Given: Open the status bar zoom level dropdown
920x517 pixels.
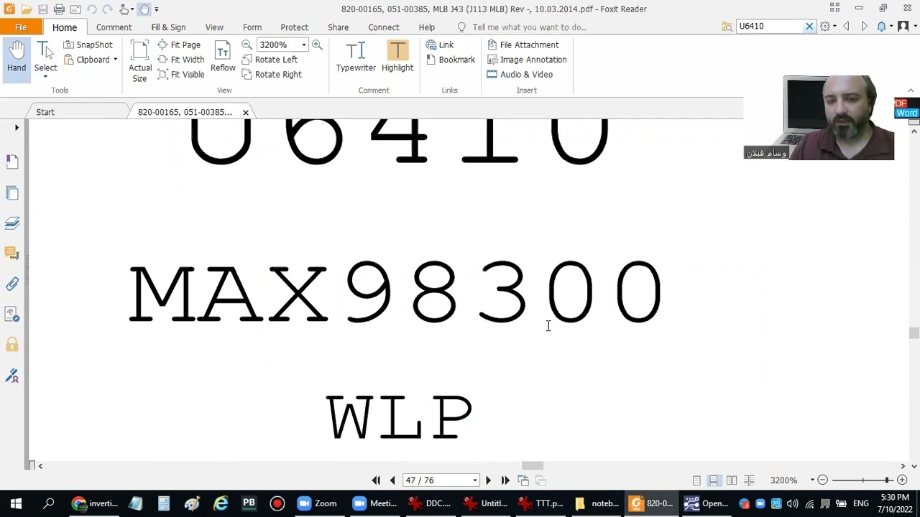Looking at the screenshot, I should point(812,480).
